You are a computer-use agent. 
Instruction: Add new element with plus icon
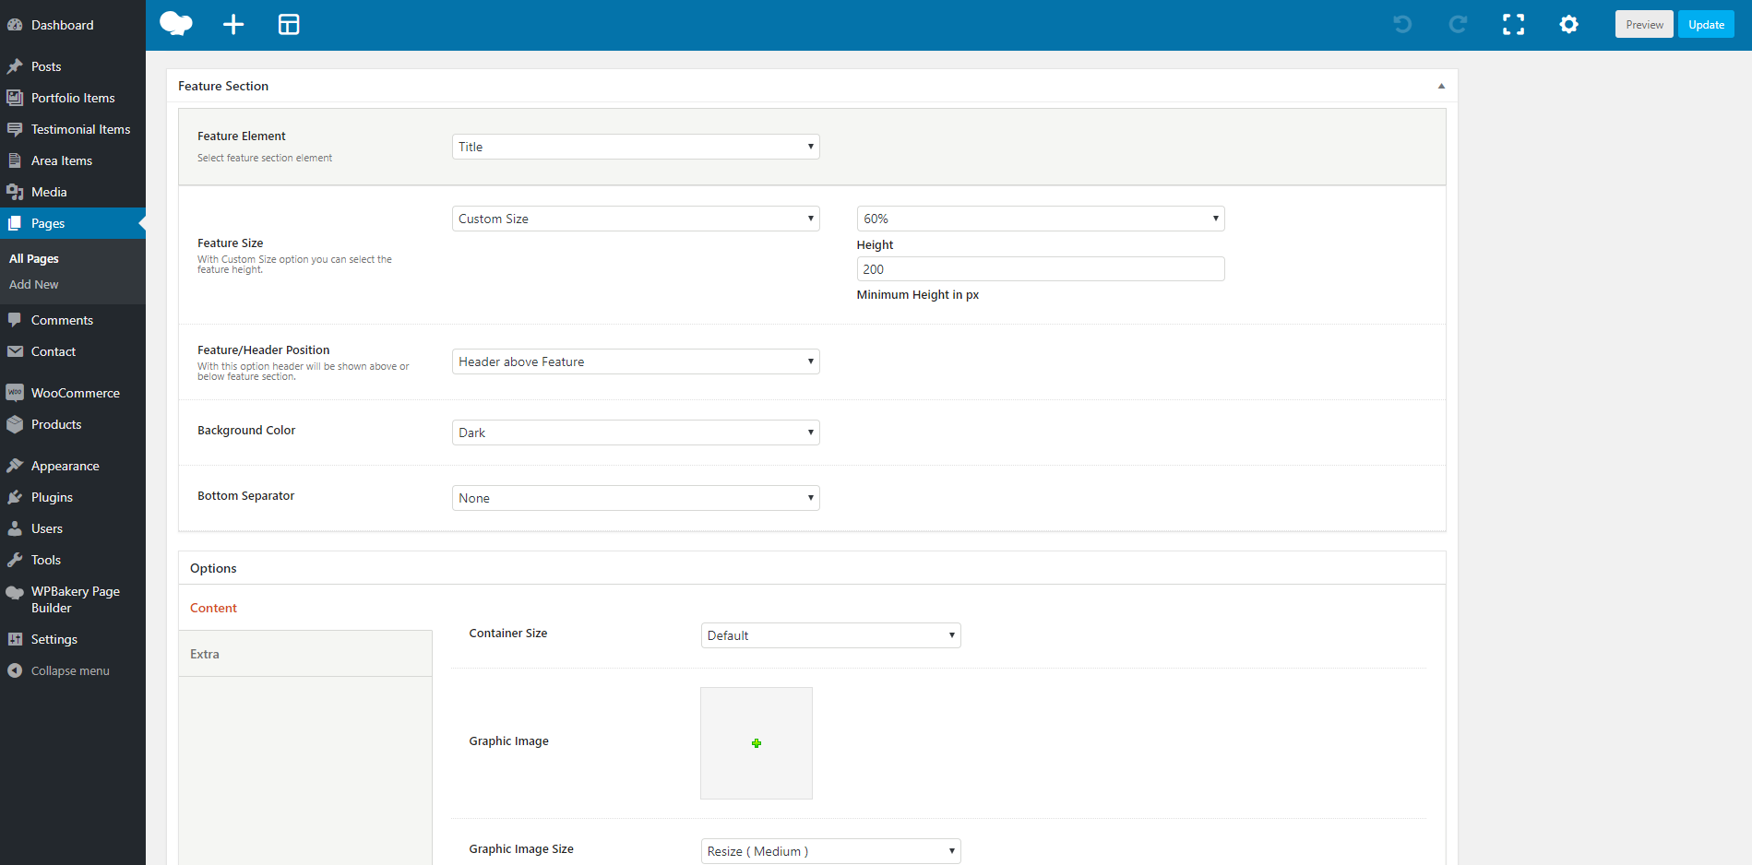click(233, 24)
